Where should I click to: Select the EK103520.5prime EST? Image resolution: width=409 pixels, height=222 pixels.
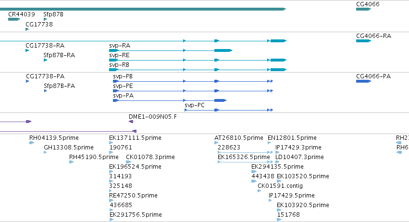pos(279,181)
